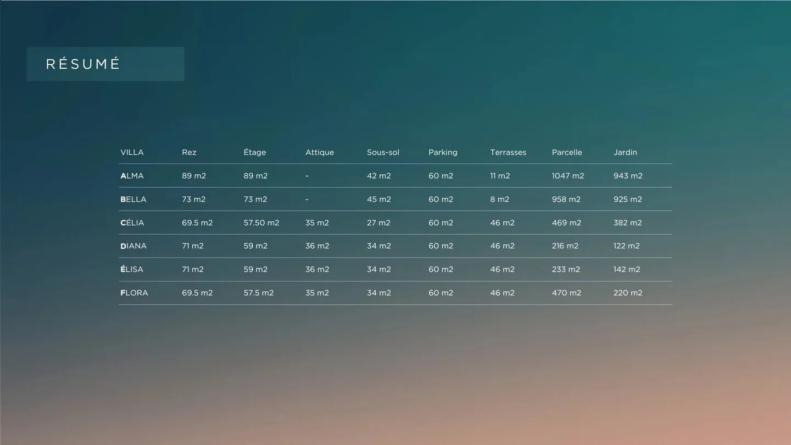
Task: Select BELLA terrasses value 8 m2
Action: pos(500,199)
